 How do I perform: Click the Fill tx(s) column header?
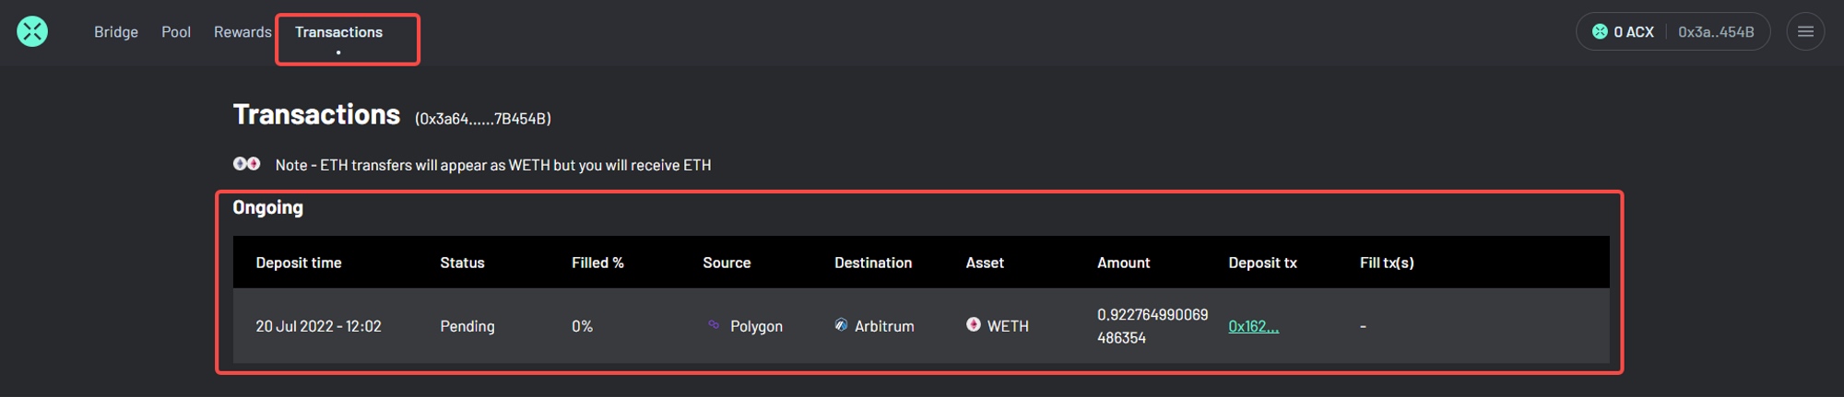coord(1387,263)
